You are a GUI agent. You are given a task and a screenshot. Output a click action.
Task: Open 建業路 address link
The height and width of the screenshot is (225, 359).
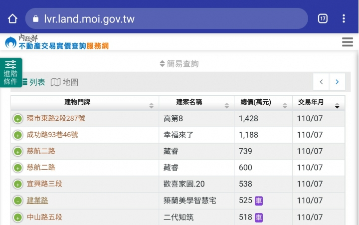[x=37, y=200]
